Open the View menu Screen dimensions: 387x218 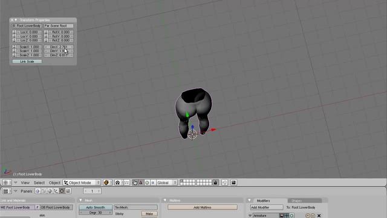pos(25,183)
